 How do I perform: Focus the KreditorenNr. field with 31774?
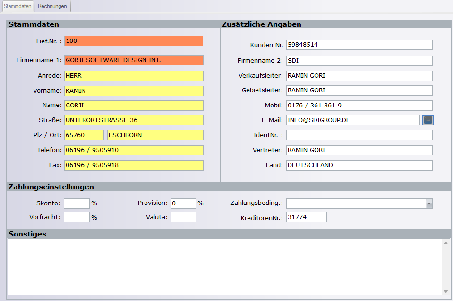(x=307, y=217)
